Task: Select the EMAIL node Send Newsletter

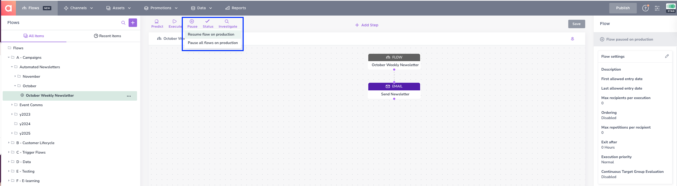Action: point(394,91)
